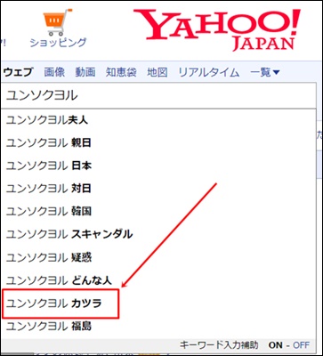Open the 知恵袋 tab
323x356 pixels.
tap(121, 72)
